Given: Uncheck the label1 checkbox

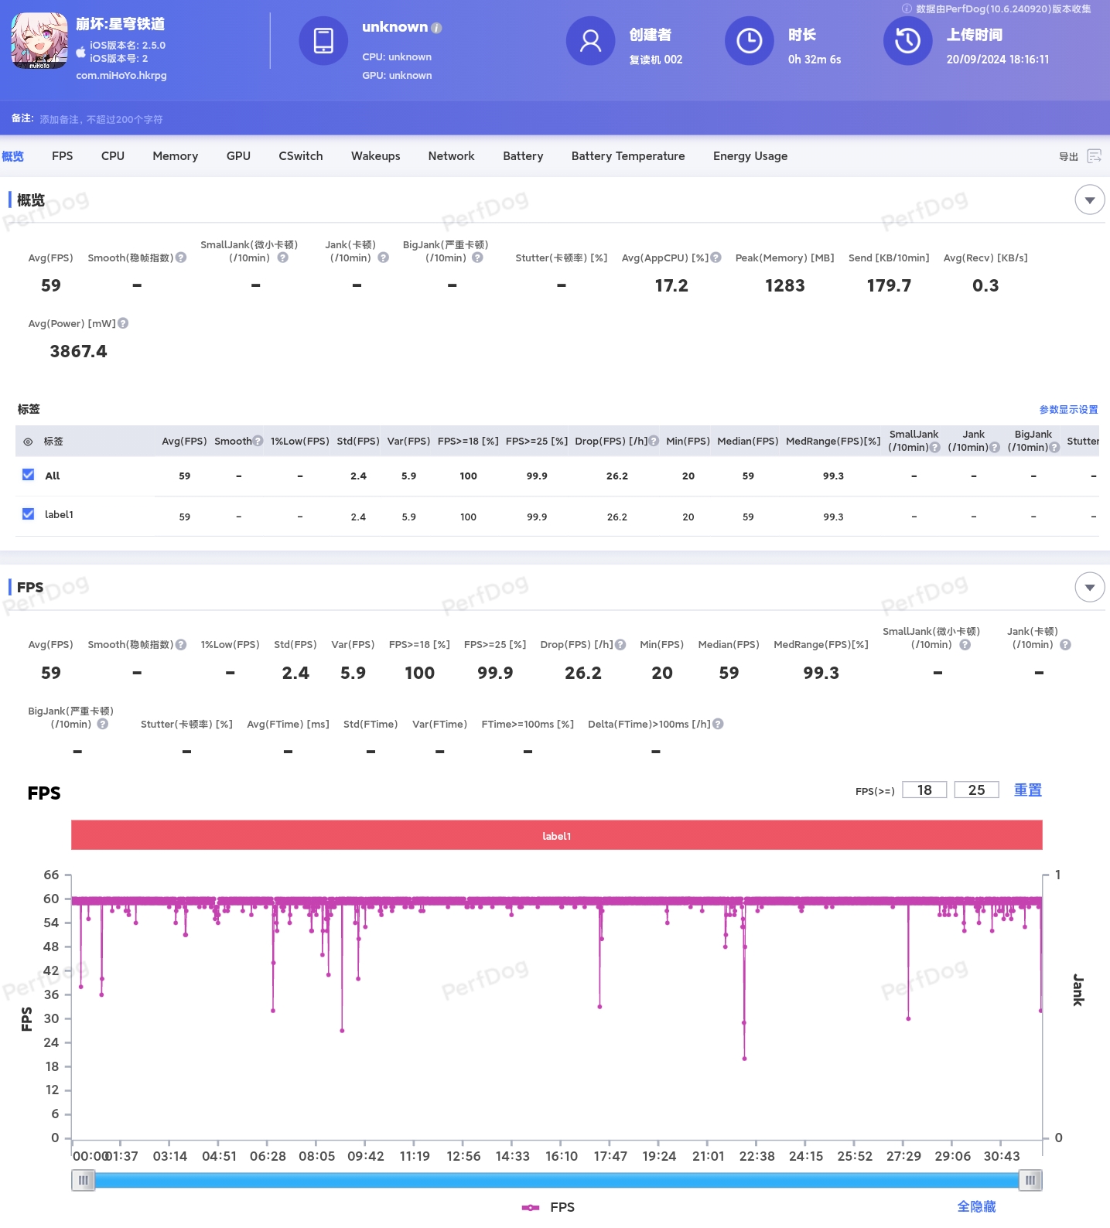Looking at the screenshot, I should tap(29, 513).
